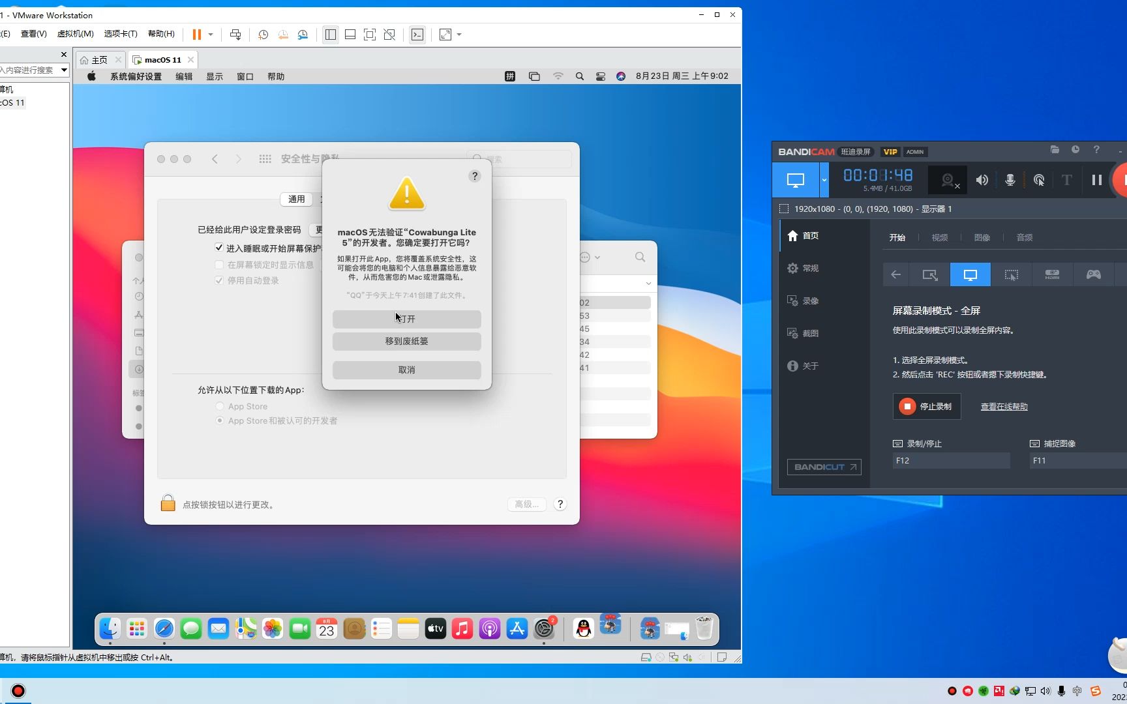Expand the stretch display dropdown arrow
The height and width of the screenshot is (704, 1127).
[459, 35]
